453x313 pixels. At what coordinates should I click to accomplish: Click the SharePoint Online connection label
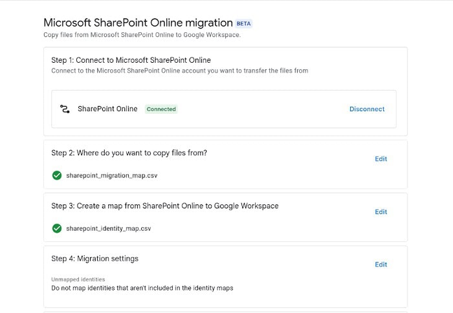[x=107, y=109]
